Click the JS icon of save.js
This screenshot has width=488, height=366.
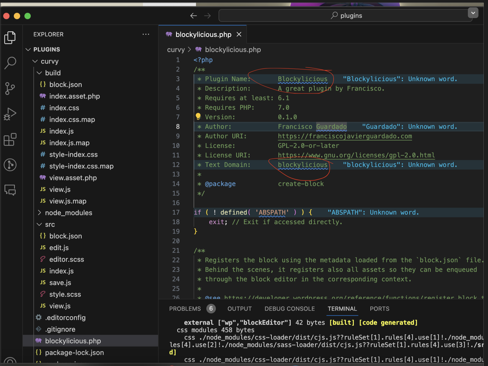[43, 282]
